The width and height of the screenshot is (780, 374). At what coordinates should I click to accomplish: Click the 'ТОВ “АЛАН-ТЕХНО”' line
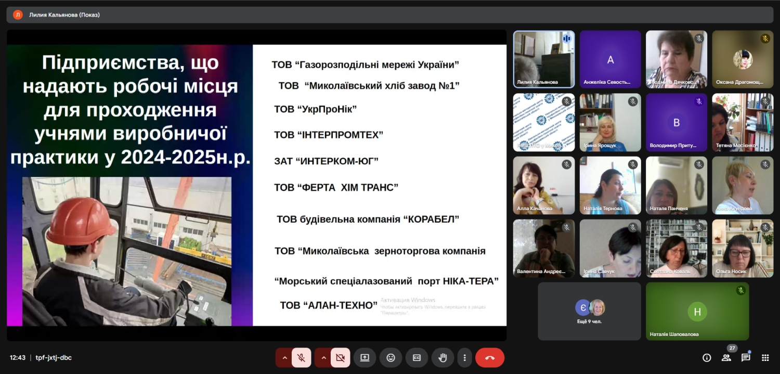[x=329, y=305]
